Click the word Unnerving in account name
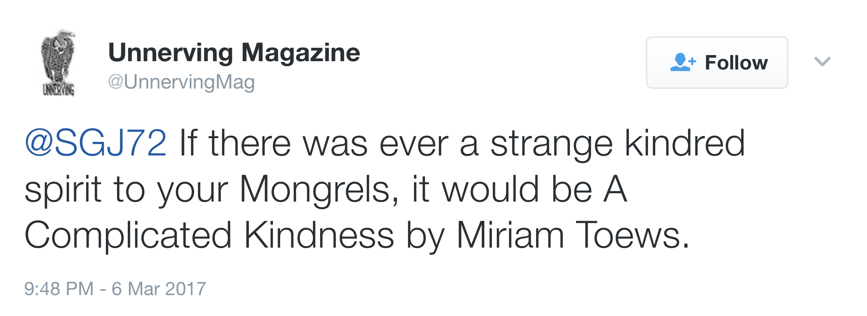867x316 pixels. [x=171, y=53]
